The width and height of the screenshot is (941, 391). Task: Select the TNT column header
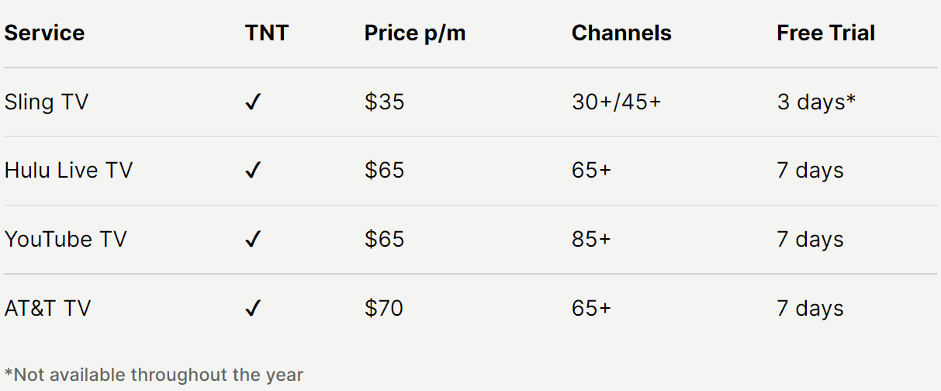point(266,33)
